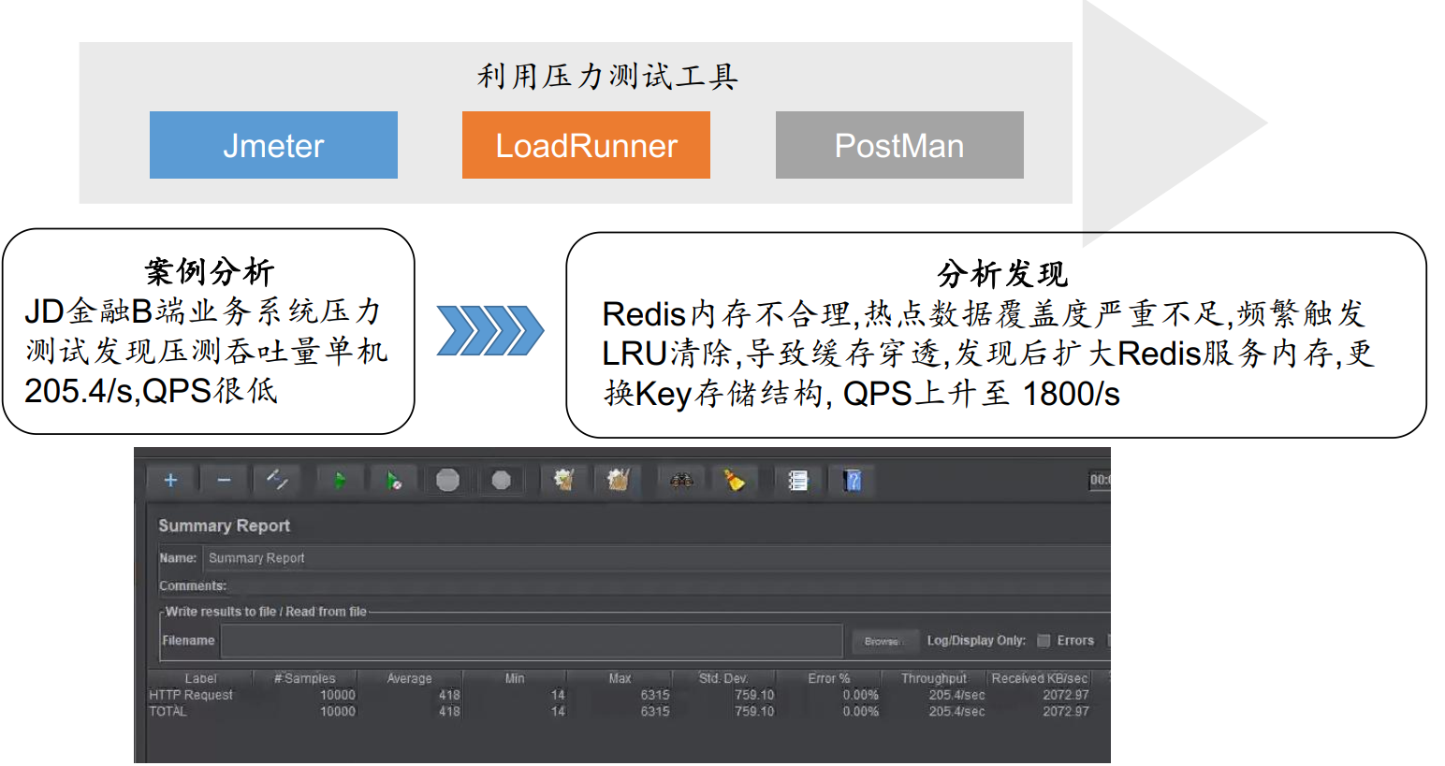Click the blue Jmeter box
This screenshot has width=1445, height=766.
273,145
